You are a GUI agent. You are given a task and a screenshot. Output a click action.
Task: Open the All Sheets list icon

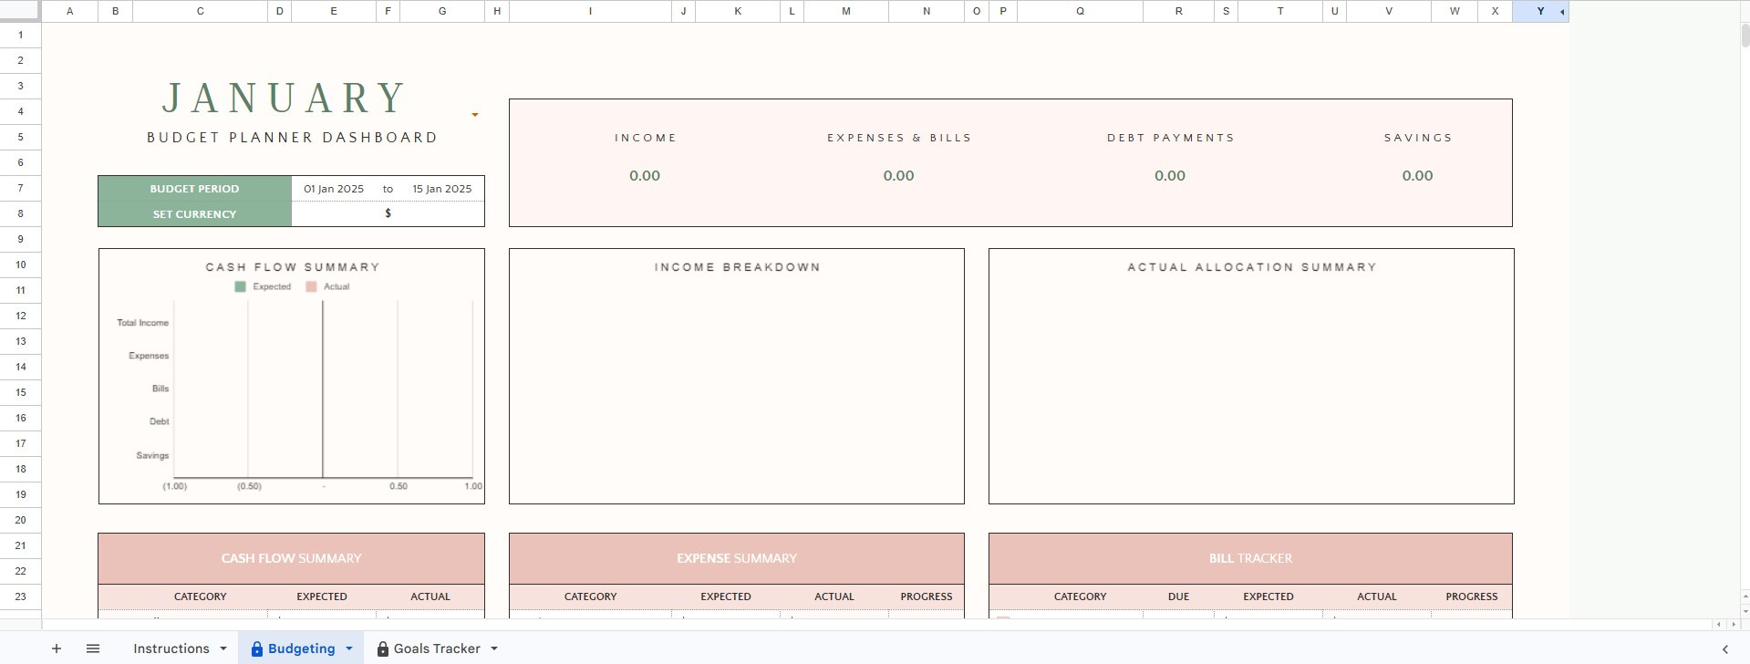(x=92, y=648)
